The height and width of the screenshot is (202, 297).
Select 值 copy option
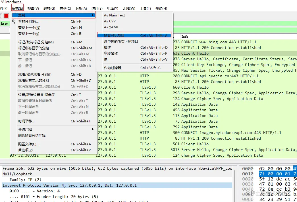(135, 59)
